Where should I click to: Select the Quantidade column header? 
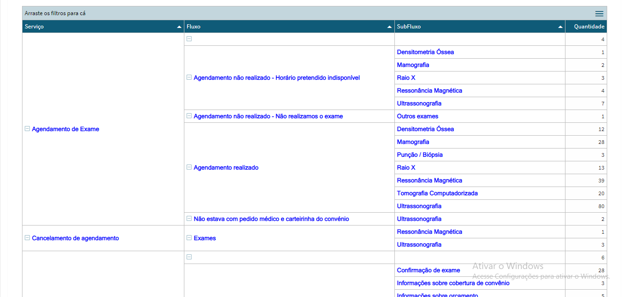tap(586, 27)
